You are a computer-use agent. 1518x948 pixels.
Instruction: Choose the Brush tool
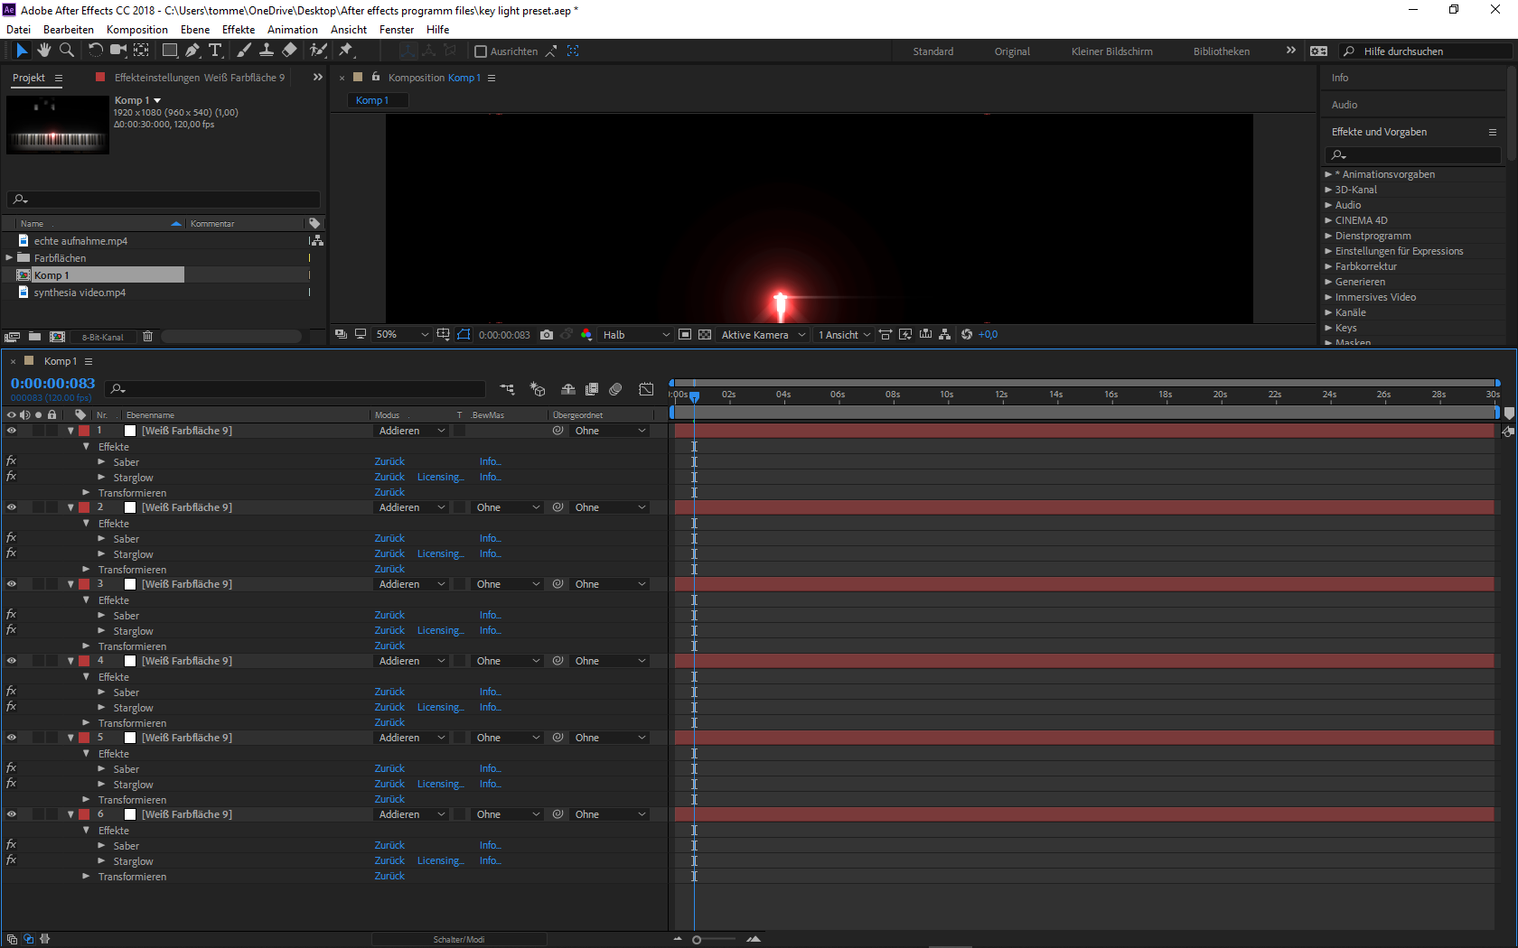pyautogui.click(x=243, y=51)
